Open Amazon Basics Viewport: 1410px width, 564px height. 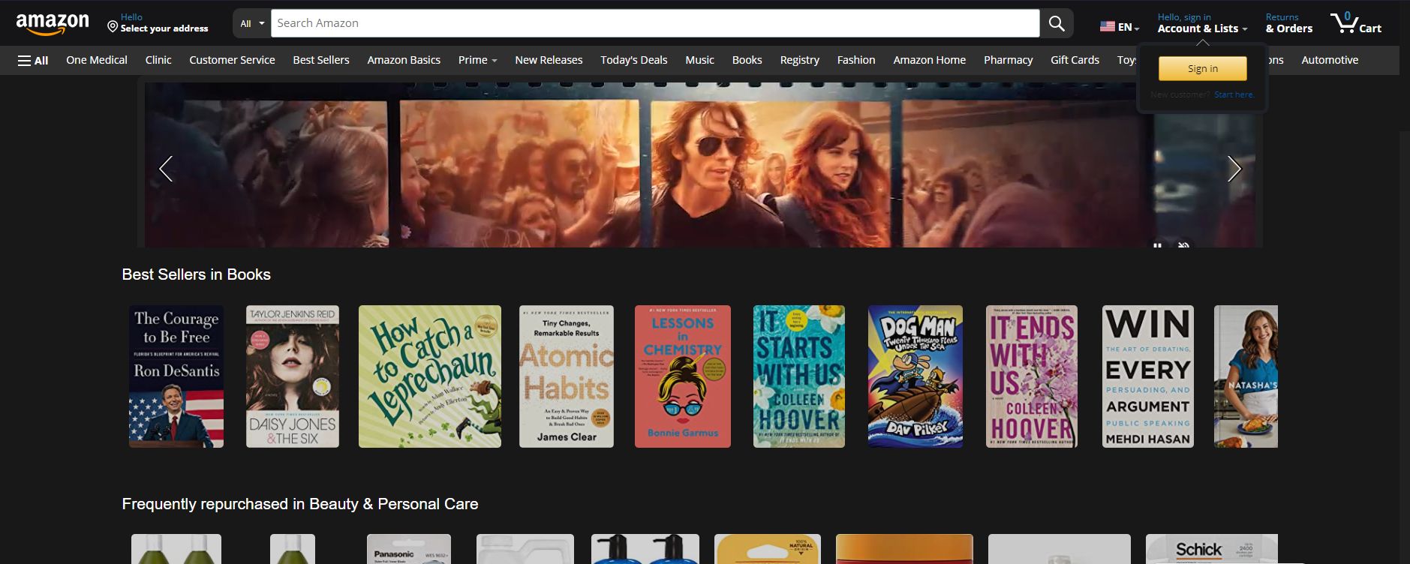[x=404, y=60]
